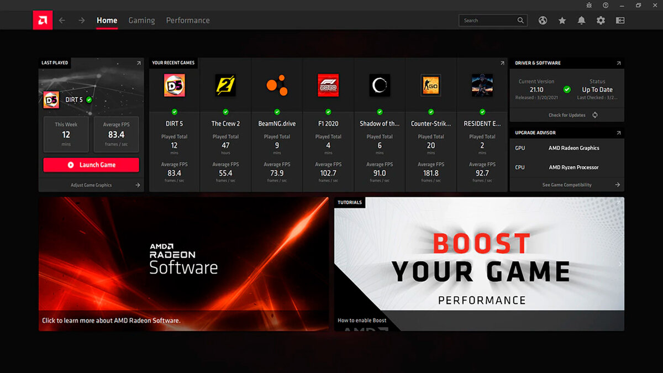
Task: Click the AMD logo icon
Action: (x=43, y=20)
